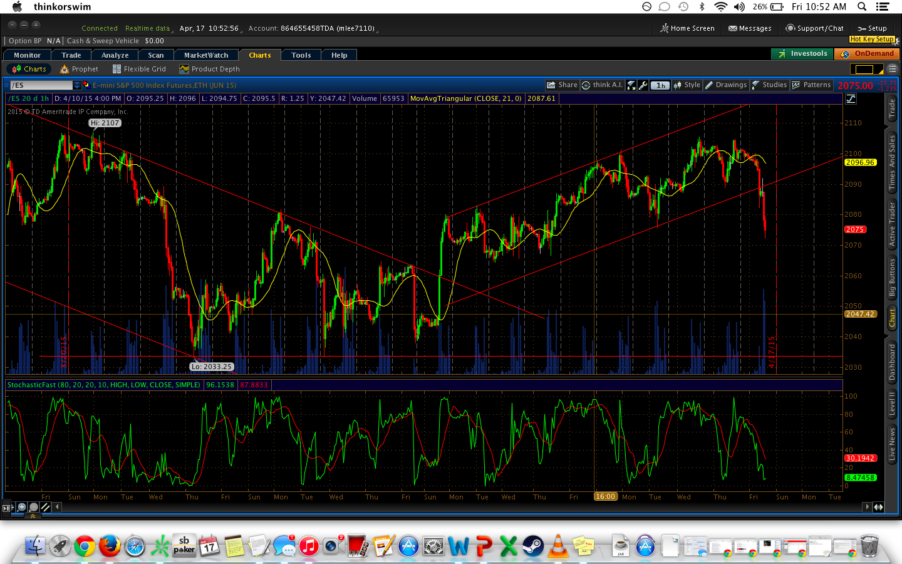Open the Level II side panel
902x564 pixels.
(892, 404)
